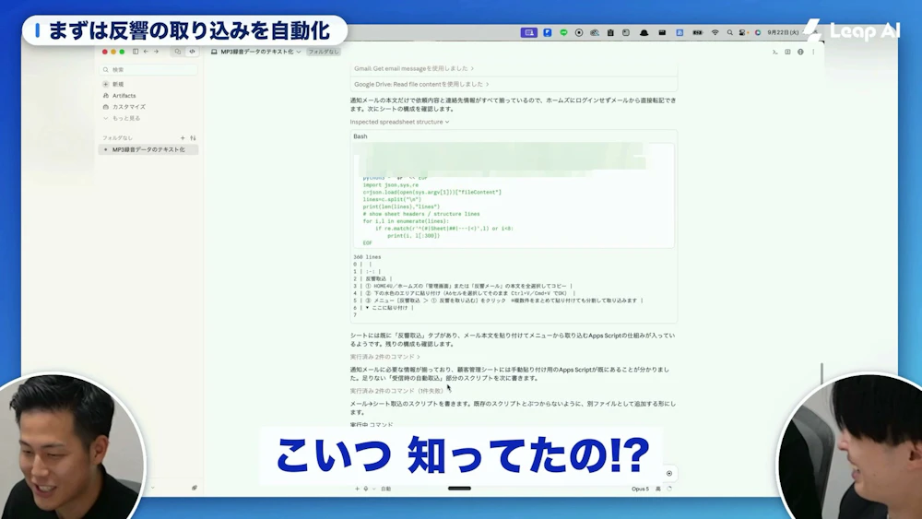Add attachment with plus icon in composer
The width and height of the screenshot is (922, 519).
[x=357, y=489]
